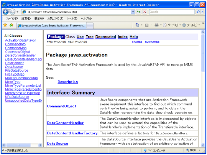Click the Print printer icon
Screen dimensions: 207x155
coord(156,25)
